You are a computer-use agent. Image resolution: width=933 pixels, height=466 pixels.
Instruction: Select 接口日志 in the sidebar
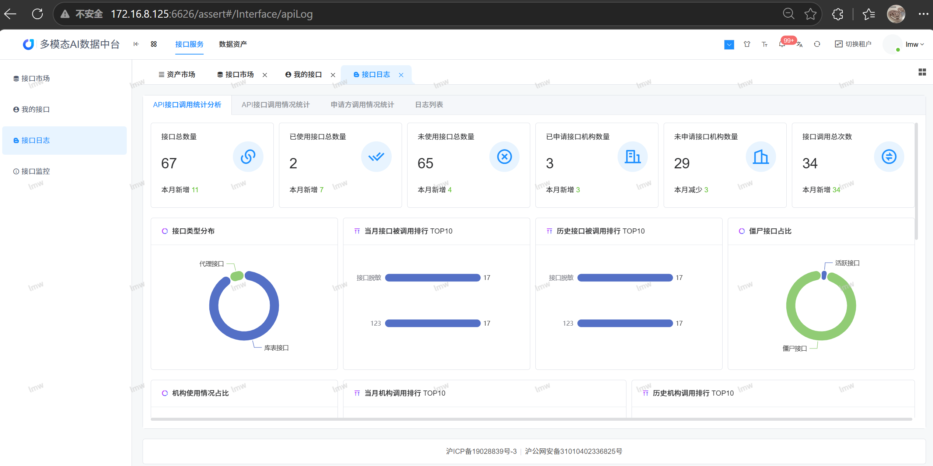coord(64,140)
